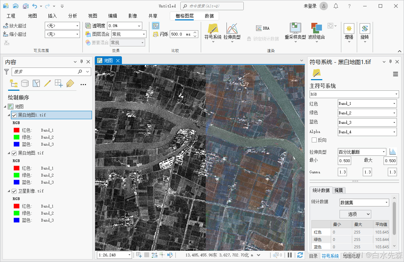
Task: Click the Redo arrow icon
Action: click(48, 6)
